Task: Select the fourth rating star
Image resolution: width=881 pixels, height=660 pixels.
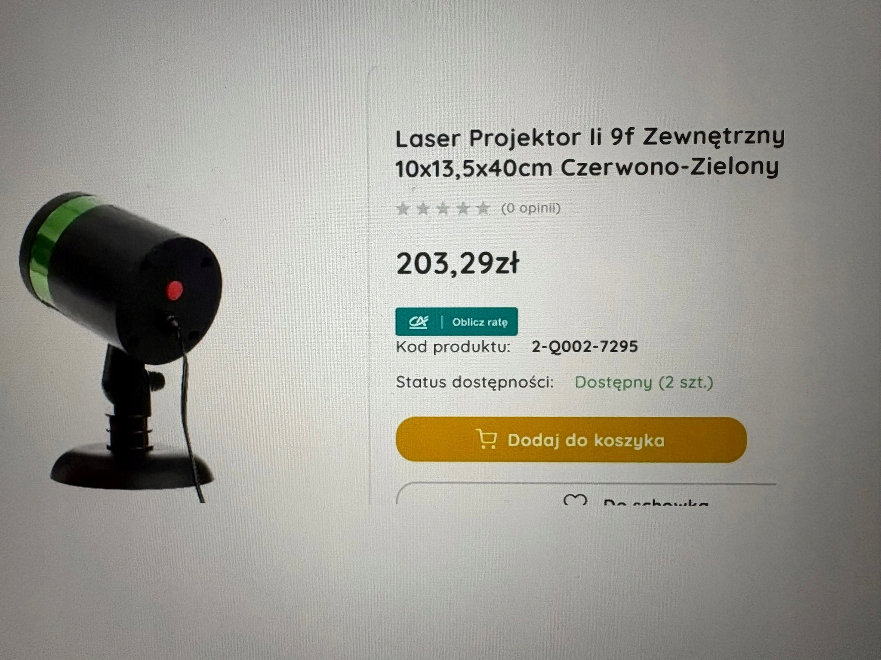Action: point(463,209)
